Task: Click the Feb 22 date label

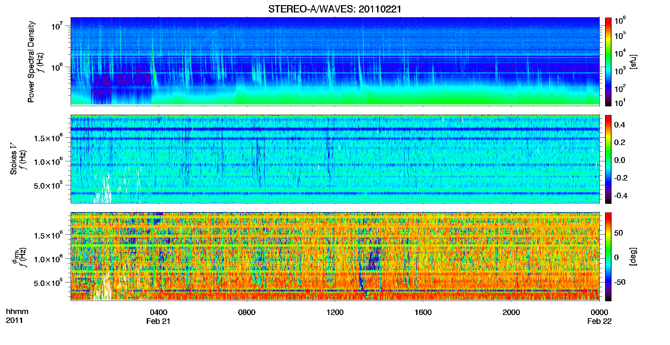Action: [x=599, y=321]
